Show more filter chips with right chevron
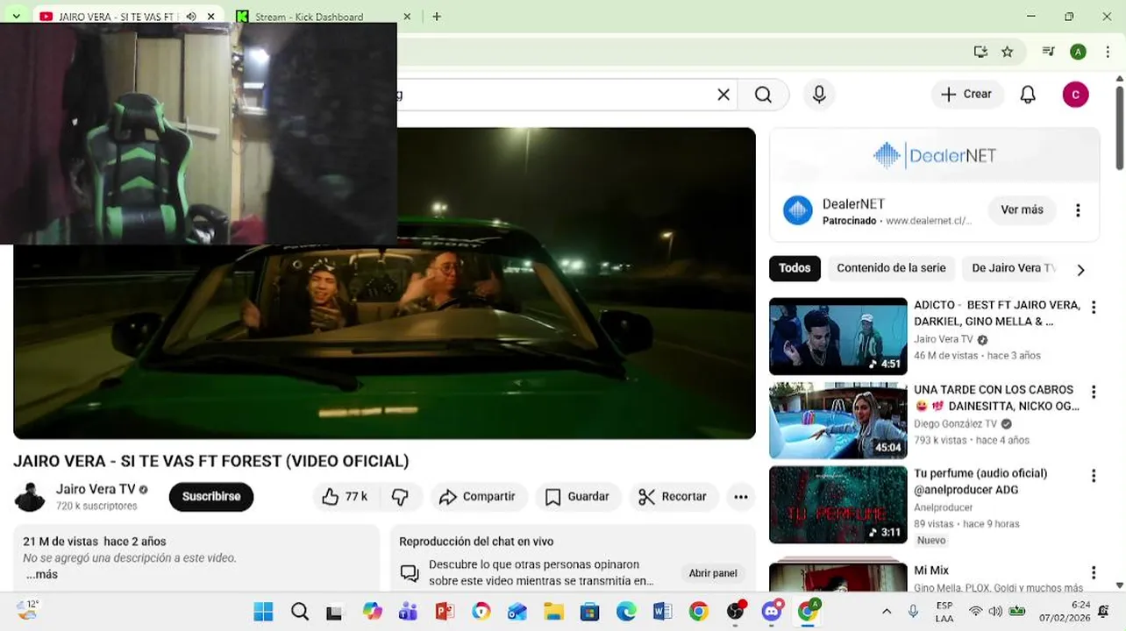Viewport: 1126px width, 631px height. click(x=1080, y=270)
